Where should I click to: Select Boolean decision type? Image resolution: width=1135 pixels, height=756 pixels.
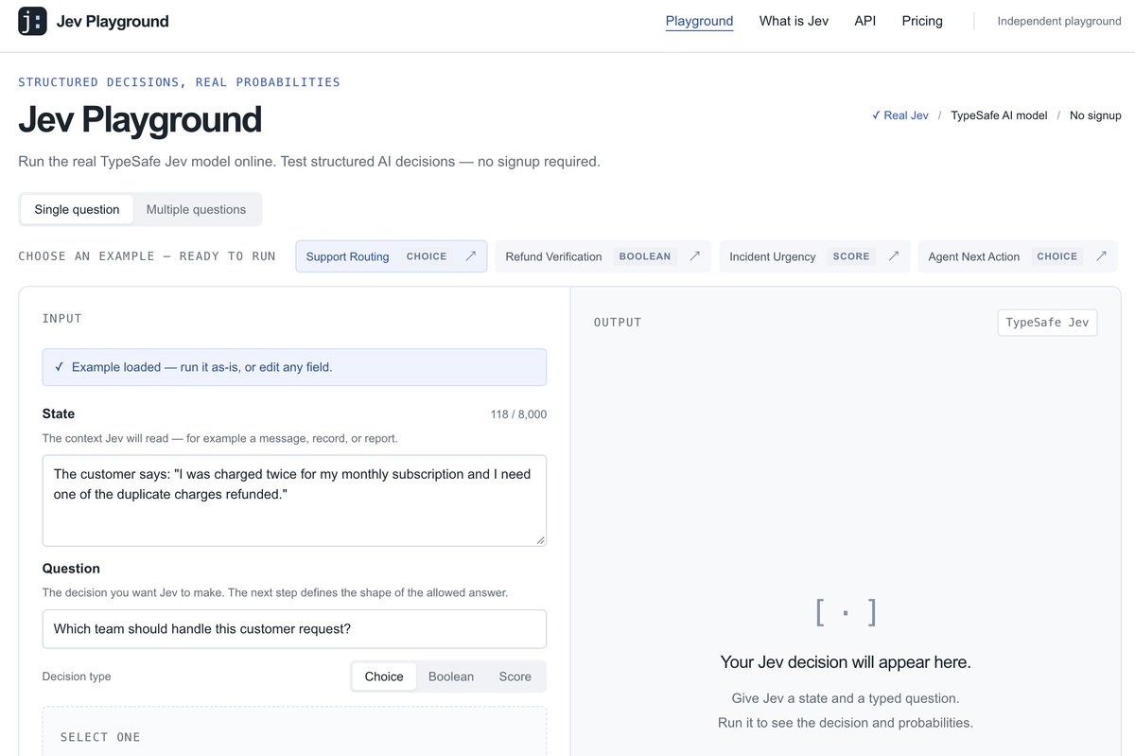(x=451, y=677)
